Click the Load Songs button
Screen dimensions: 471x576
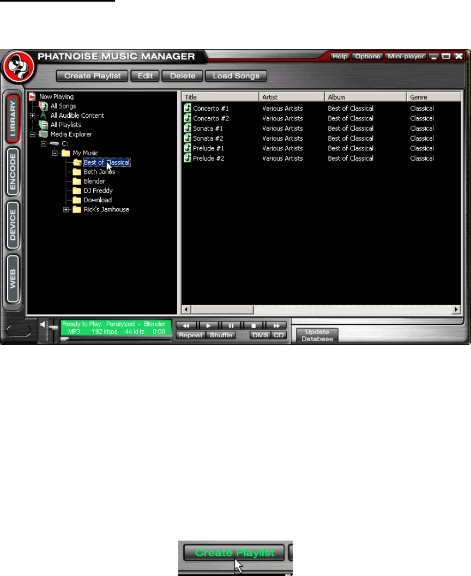(236, 76)
